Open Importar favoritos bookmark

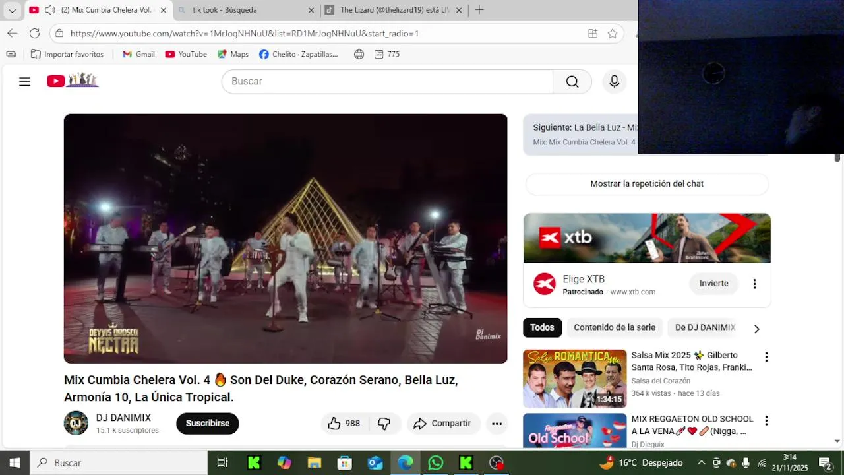[x=67, y=54]
